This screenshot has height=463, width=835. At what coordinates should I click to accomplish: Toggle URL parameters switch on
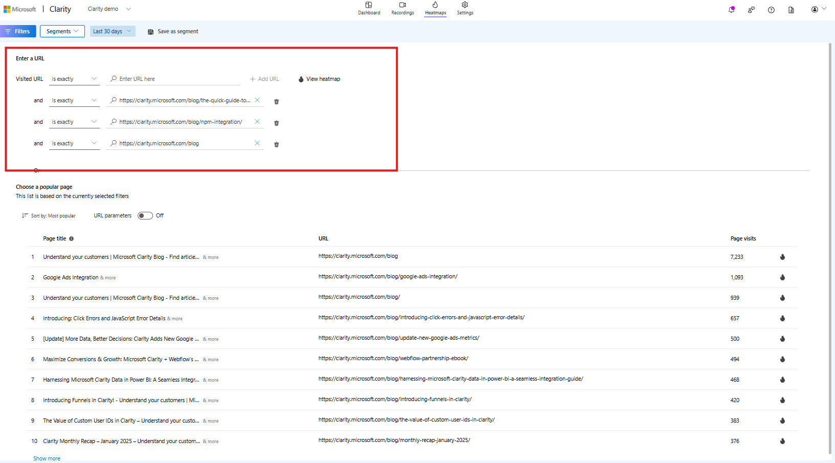(145, 215)
